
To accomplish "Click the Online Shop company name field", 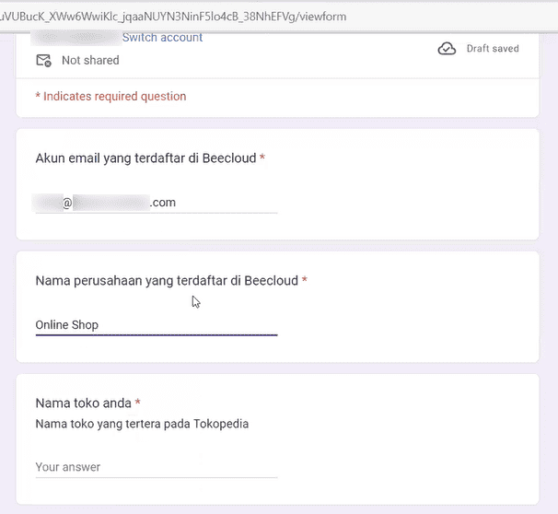I will pyautogui.click(x=157, y=325).
